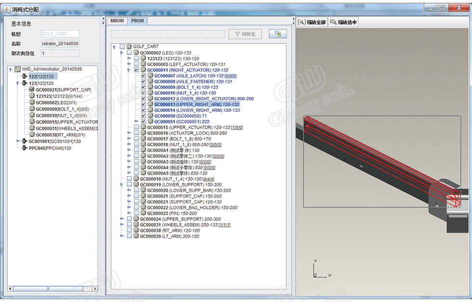Collapse the 123[123]120 station node
This screenshot has width=472, height=302.
tap(18, 83)
